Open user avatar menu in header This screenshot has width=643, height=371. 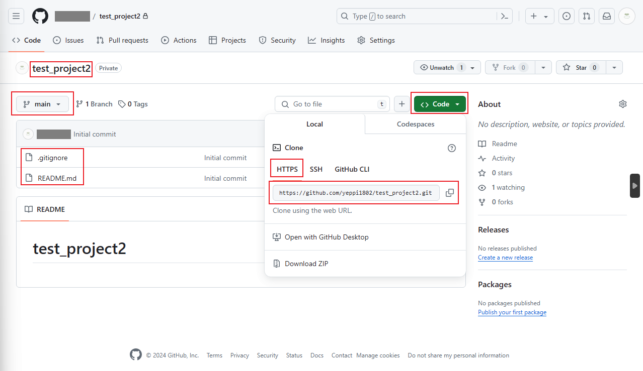[627, 16]
